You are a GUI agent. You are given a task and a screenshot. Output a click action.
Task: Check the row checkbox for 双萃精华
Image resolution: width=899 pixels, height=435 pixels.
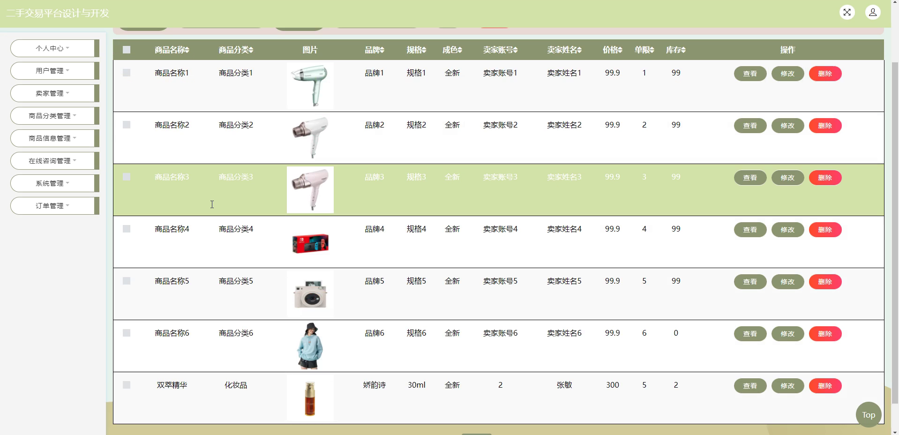point(127,385)
